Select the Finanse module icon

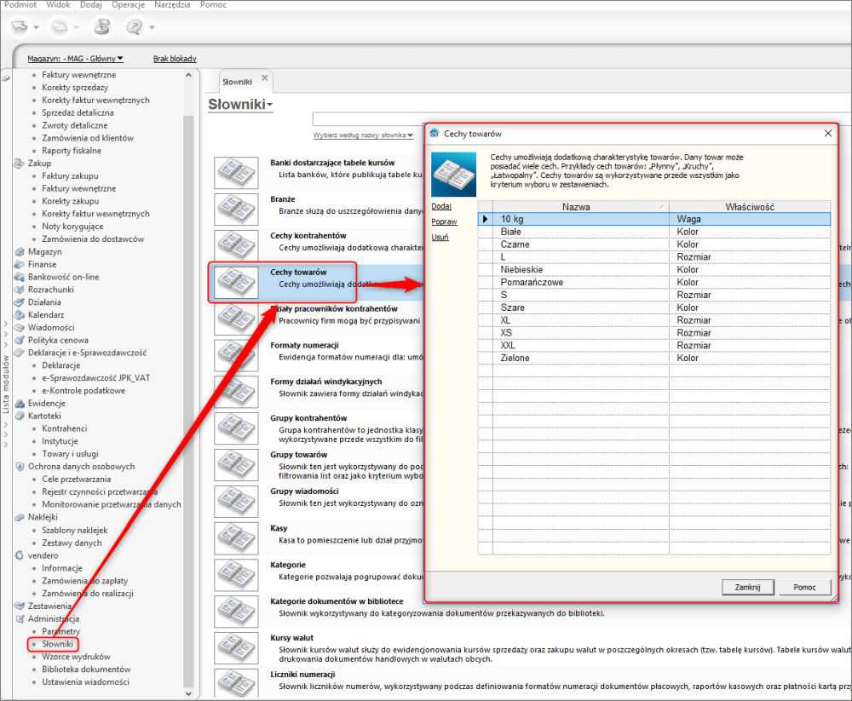click(x=20, y=264)
